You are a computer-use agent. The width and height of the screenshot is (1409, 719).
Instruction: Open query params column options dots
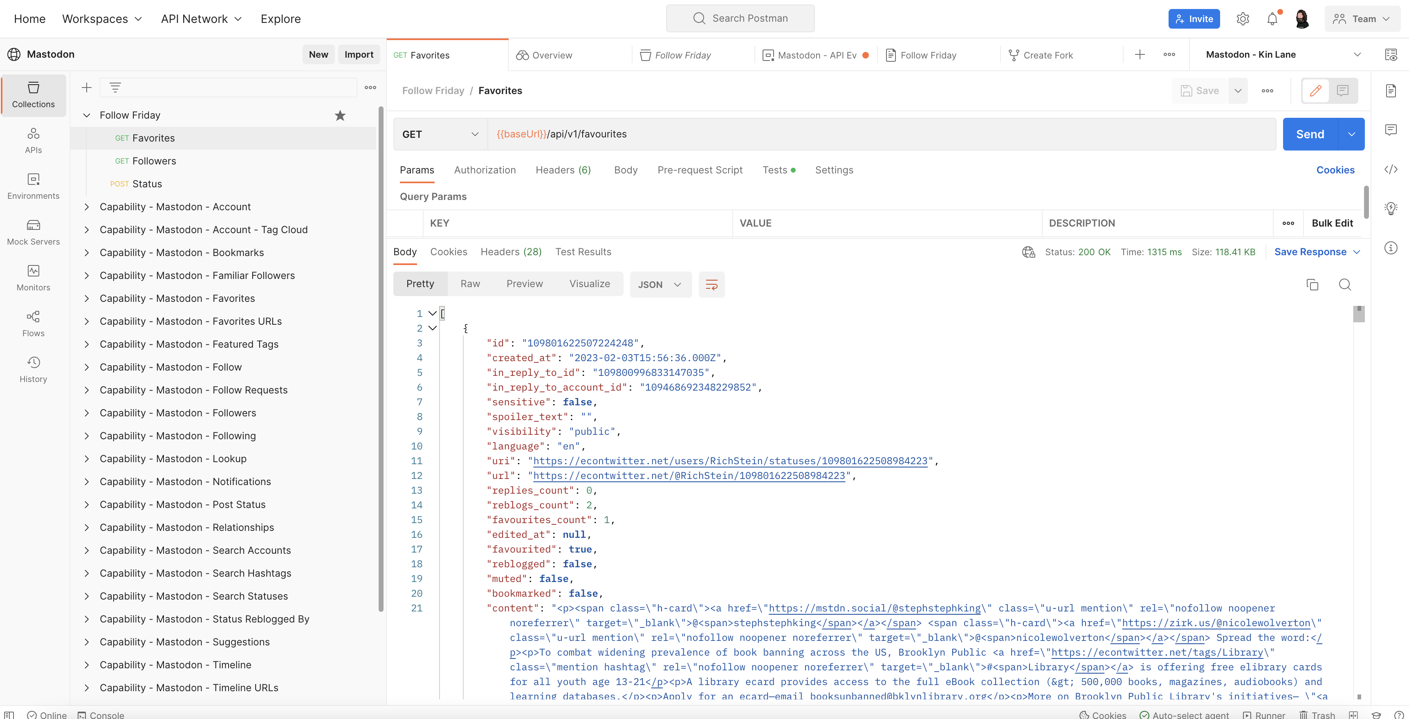click(x=1288, y=223)
